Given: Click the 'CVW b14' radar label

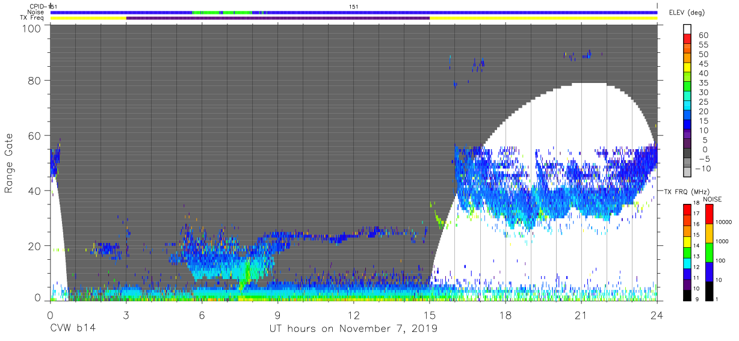Looking at the screenshot, I should point(73,329).
